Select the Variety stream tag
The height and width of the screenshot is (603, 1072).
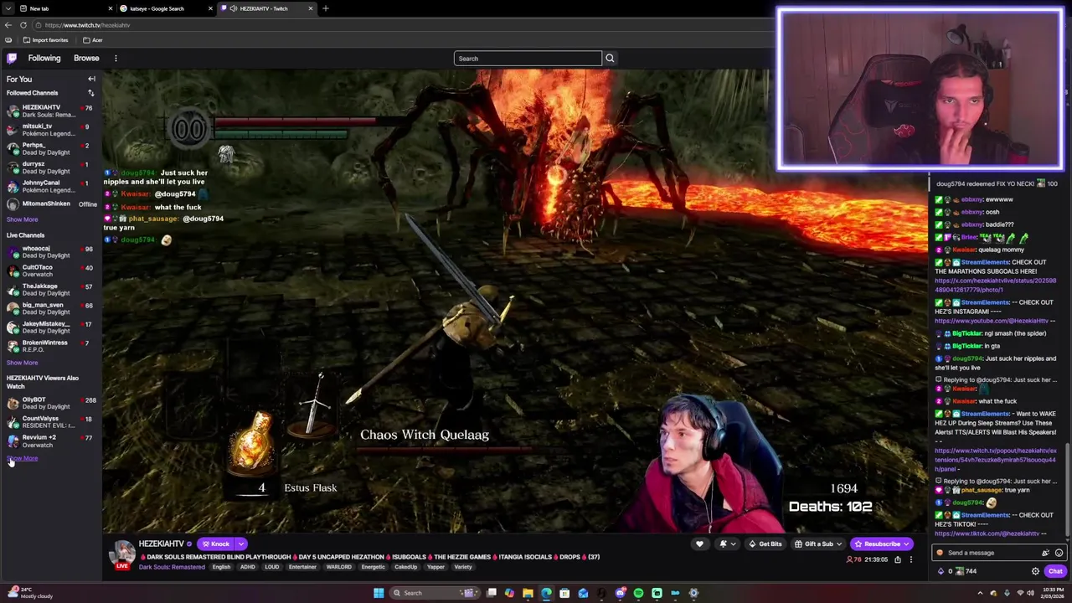(463, 567)
